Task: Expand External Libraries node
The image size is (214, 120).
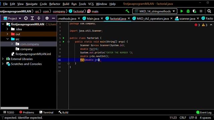Action: point(3,59)
